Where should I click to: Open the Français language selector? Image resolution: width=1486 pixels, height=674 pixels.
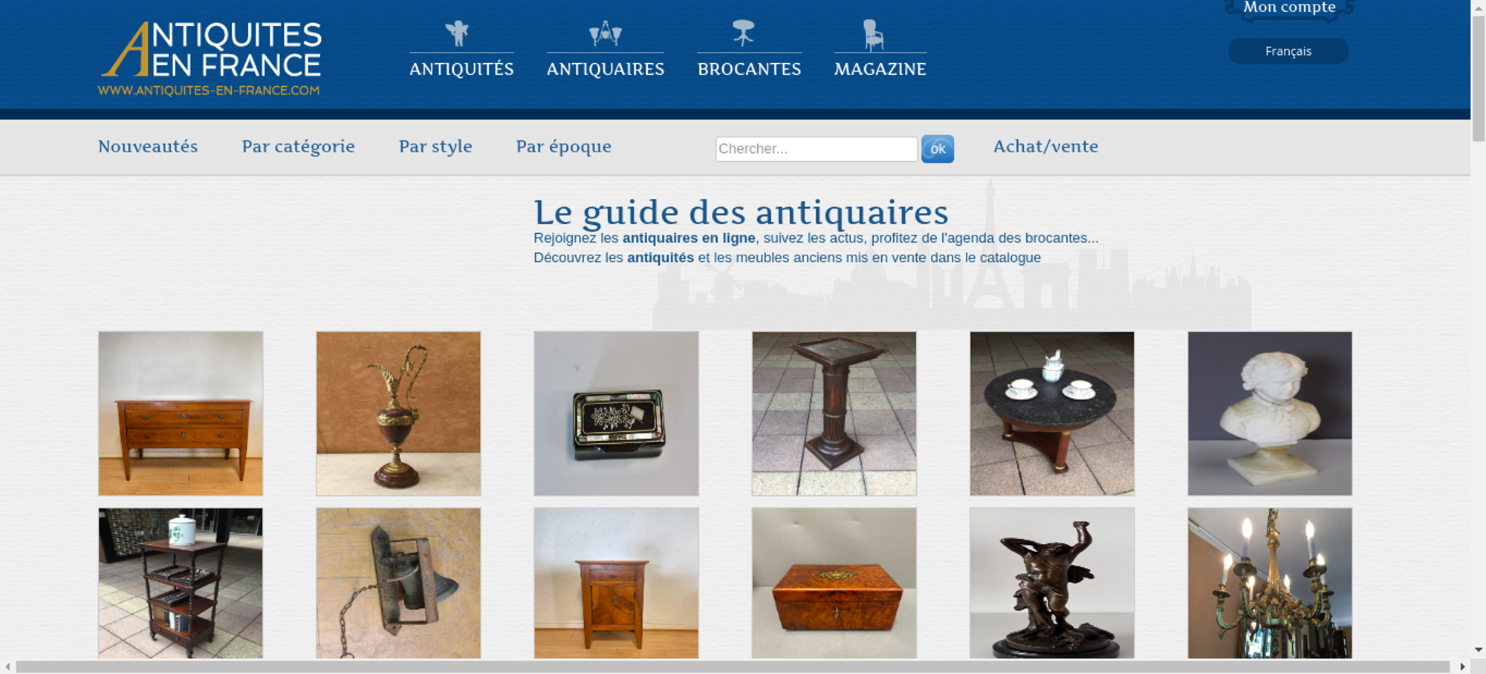pyautogui.click(x=1288, y=51)
